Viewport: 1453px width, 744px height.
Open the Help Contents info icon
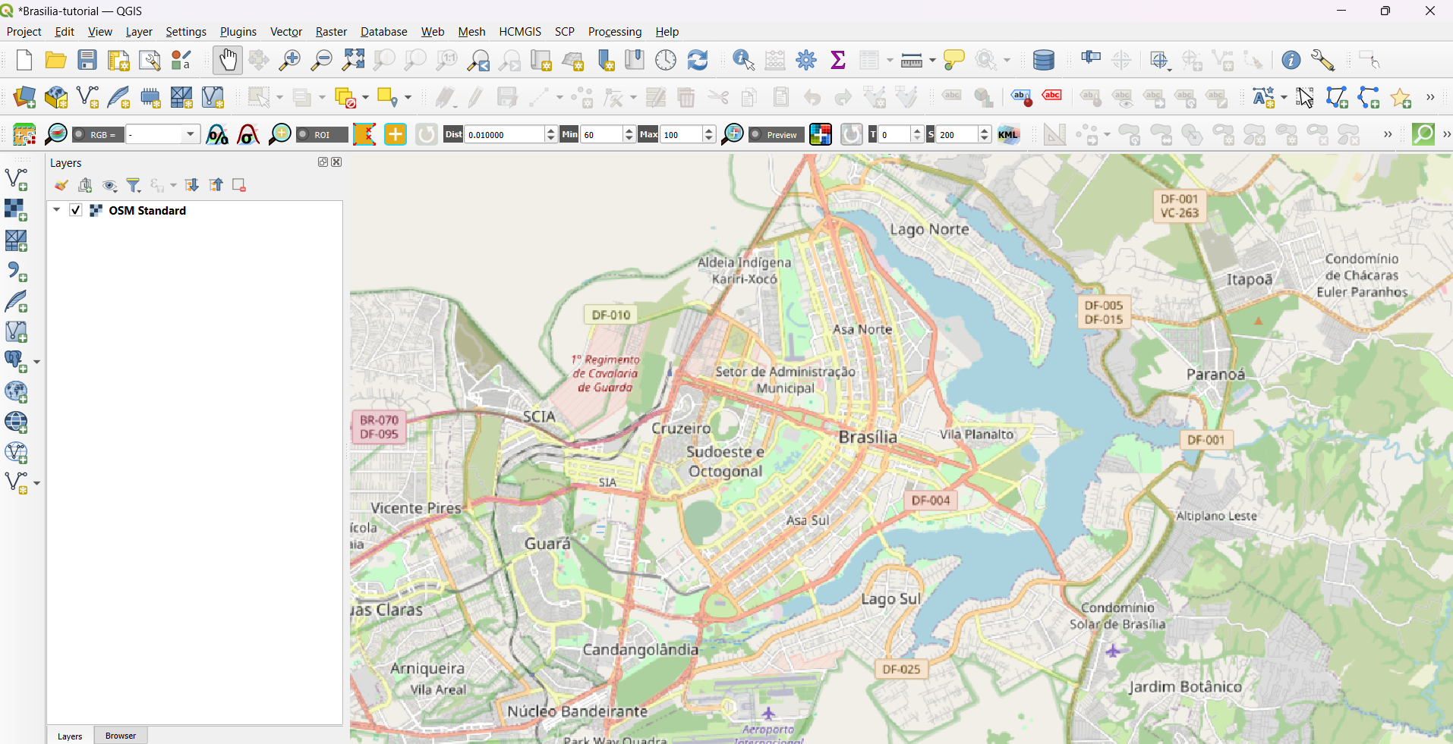tap(1291, 60)
